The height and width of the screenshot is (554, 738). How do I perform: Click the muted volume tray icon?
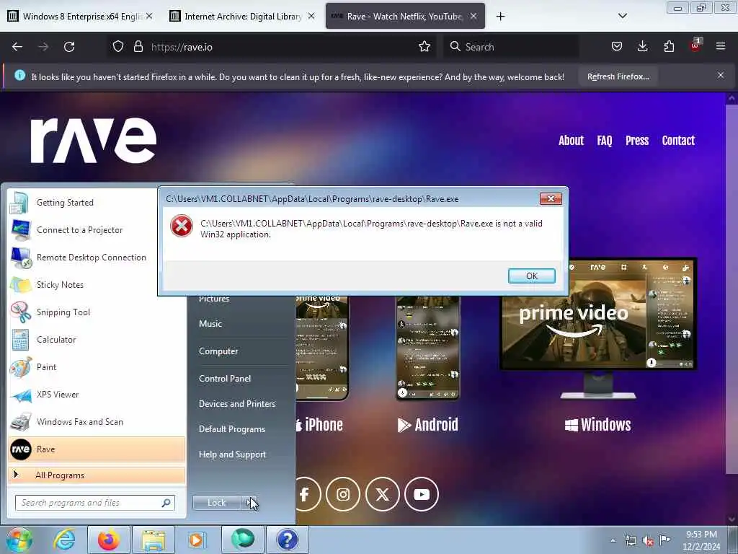pos(648,541)
